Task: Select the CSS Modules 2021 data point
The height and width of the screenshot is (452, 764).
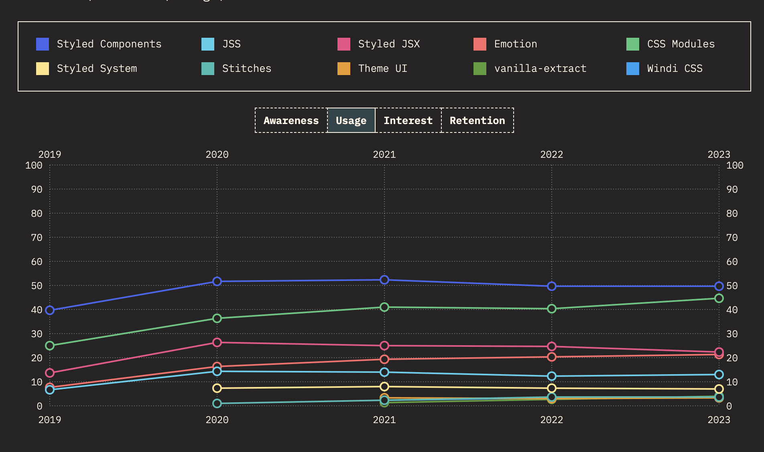Action: (384, 307)
